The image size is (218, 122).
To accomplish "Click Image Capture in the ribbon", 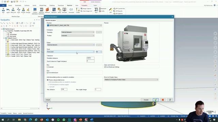I will [86, 8].
